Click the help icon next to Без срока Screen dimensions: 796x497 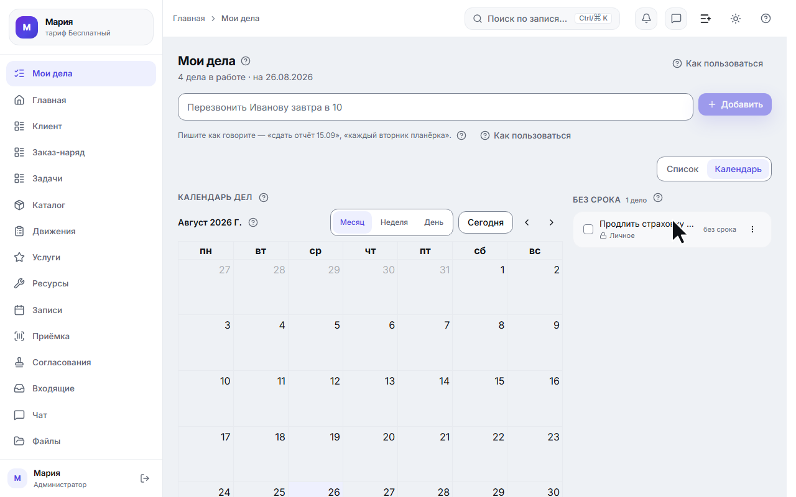658,198
